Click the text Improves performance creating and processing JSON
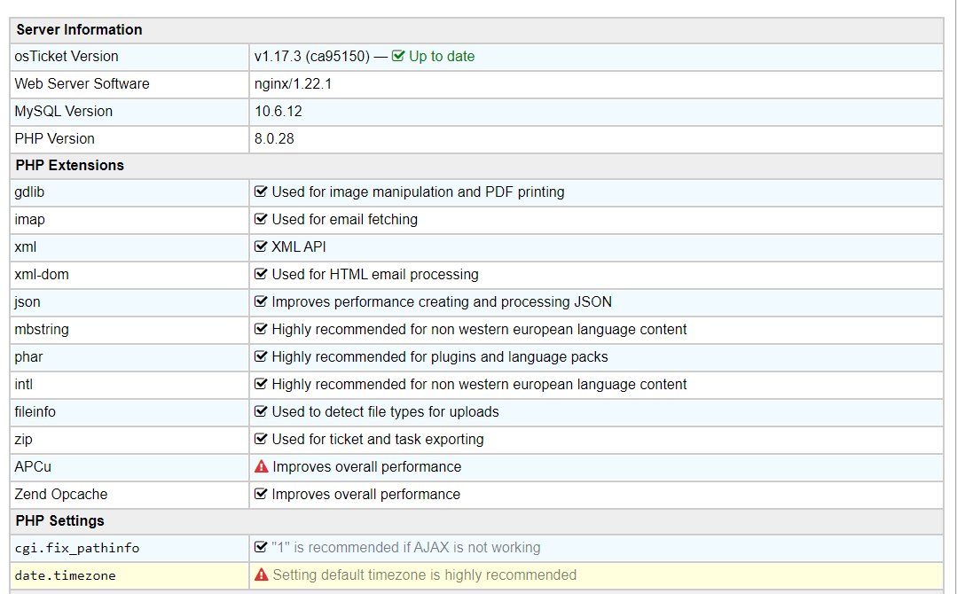The width and height of the screenshot is (957, 594). [x=442, y=302]
